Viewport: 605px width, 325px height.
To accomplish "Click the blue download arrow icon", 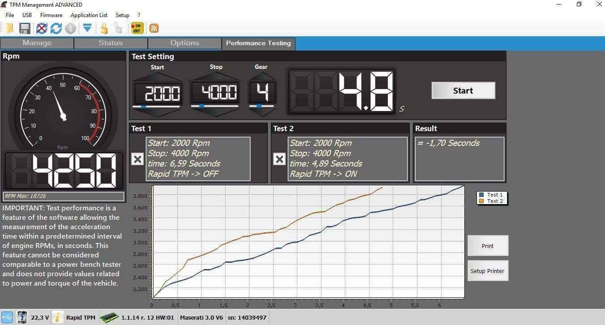I will coord(87,28).
